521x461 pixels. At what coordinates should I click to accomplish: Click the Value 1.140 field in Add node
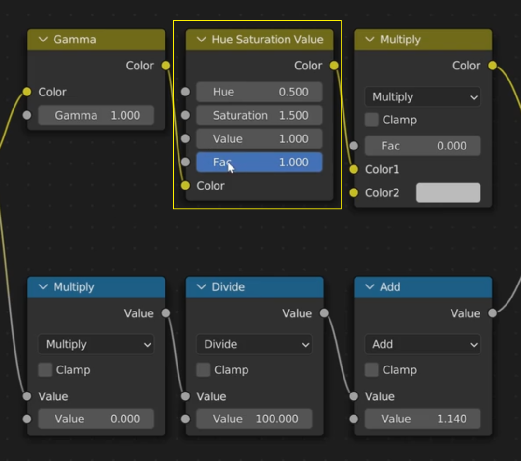pos(423,419)
